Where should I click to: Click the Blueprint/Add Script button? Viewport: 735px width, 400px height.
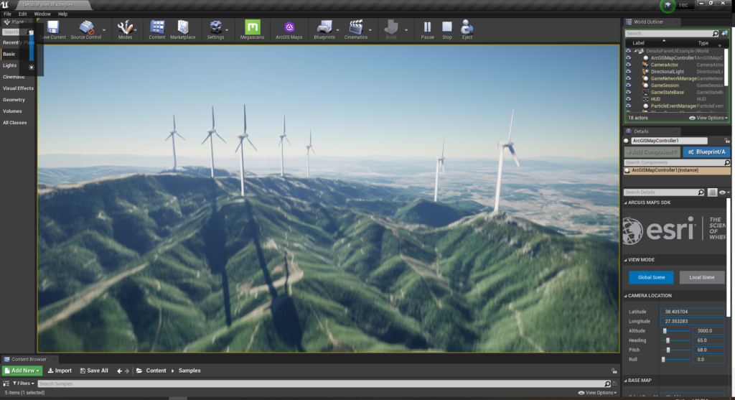coord(706,152)
